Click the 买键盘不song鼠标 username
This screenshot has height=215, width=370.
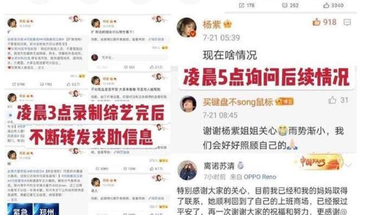[238, 102]
